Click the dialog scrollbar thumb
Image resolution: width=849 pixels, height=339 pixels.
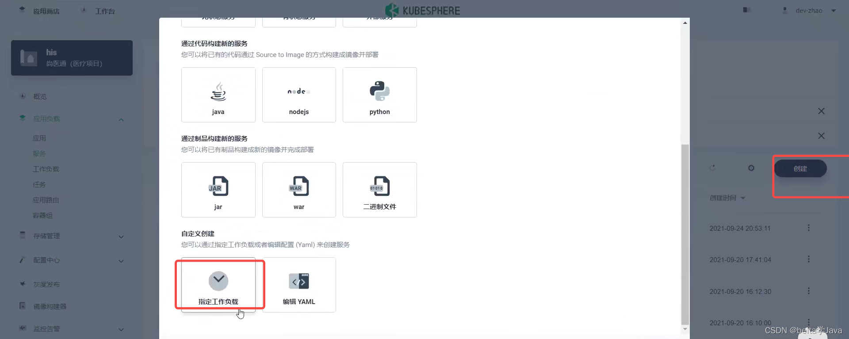(x=685, y=234)
